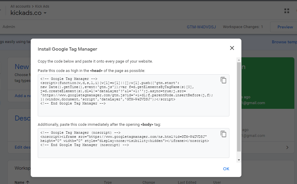Viewport: 297px width, 184px height.
Task: Click the Type column header
Action: coord(108,182)
